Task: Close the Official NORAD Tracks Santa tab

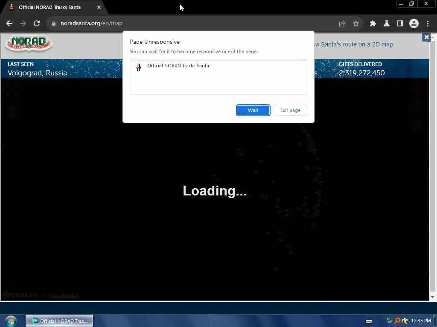Action: 99,8
